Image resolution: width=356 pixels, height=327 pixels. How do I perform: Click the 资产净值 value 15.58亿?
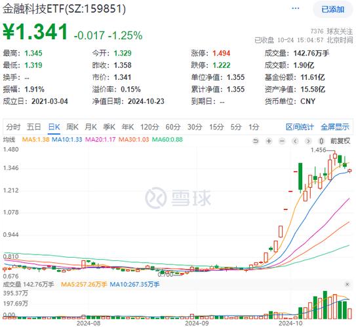[x=313, y=89]
